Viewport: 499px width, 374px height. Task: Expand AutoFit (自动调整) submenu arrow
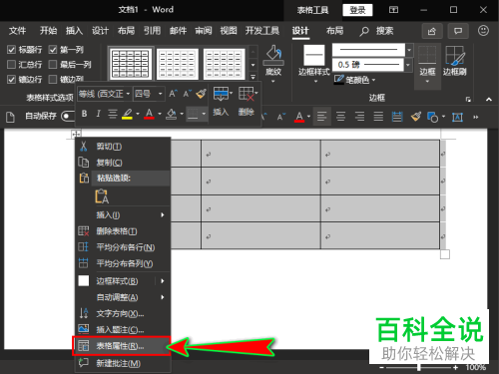coord(163,297)
